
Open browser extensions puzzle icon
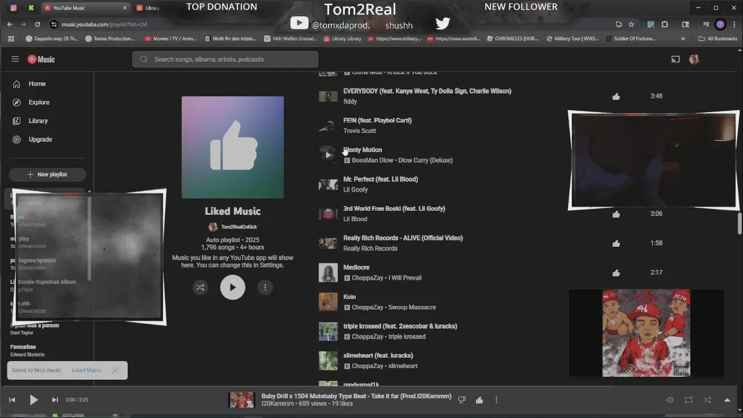665,24
